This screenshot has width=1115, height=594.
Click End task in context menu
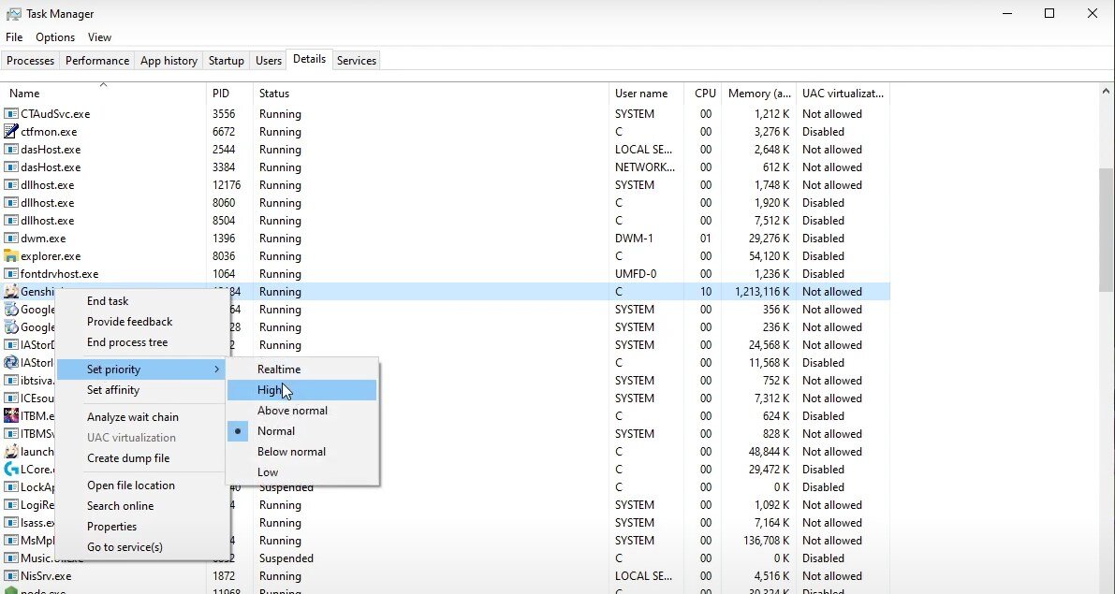[x=108, y=301]
